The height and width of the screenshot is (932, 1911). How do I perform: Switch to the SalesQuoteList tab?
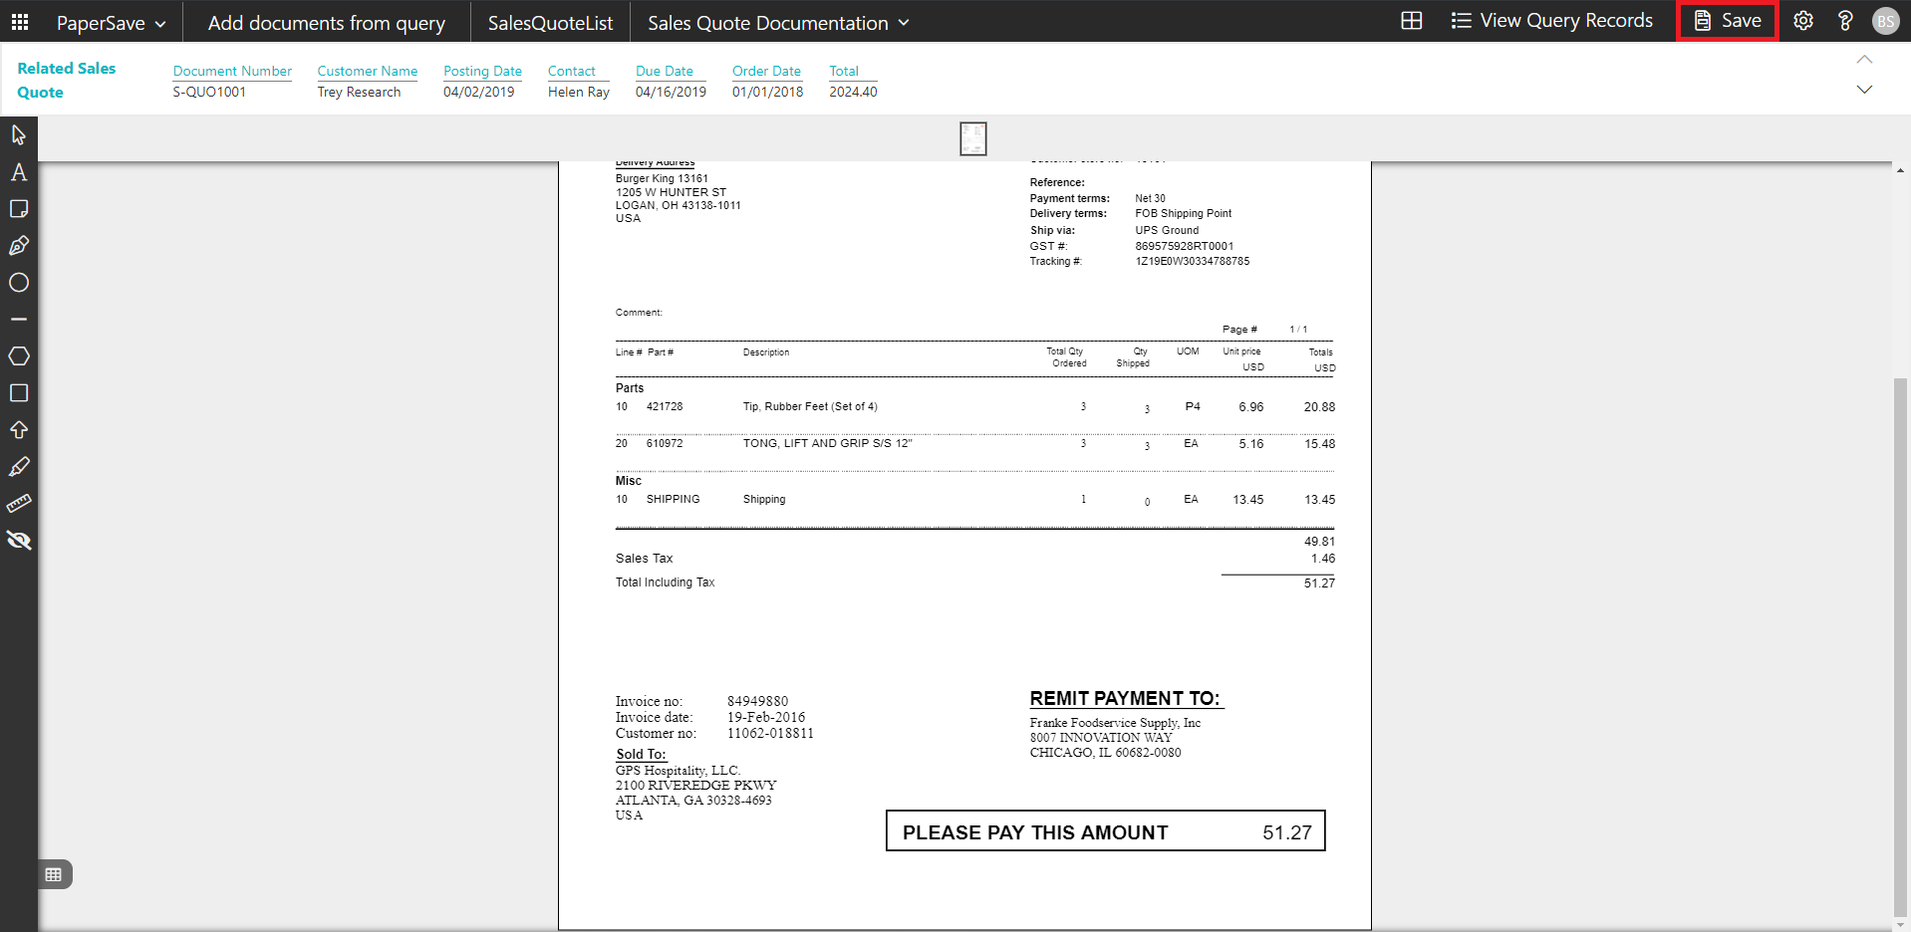[550, 23]
